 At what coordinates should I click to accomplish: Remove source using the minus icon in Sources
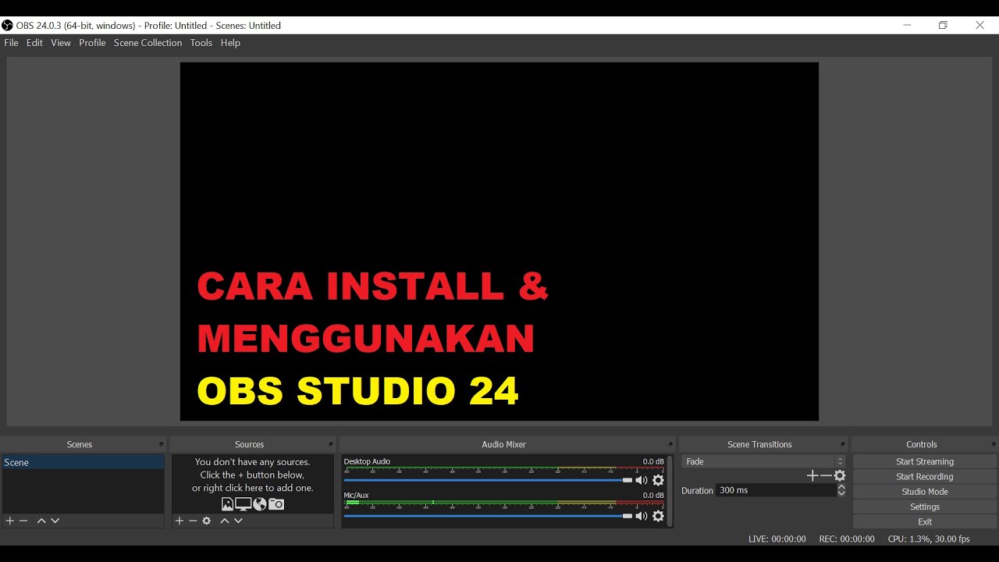193,521
